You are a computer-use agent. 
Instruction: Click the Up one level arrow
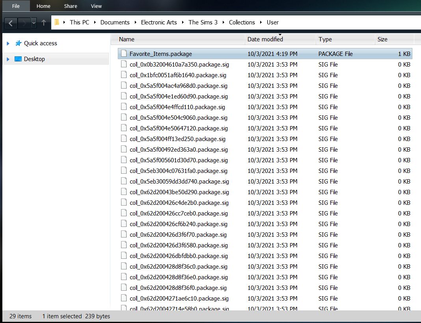click(44, 23)
